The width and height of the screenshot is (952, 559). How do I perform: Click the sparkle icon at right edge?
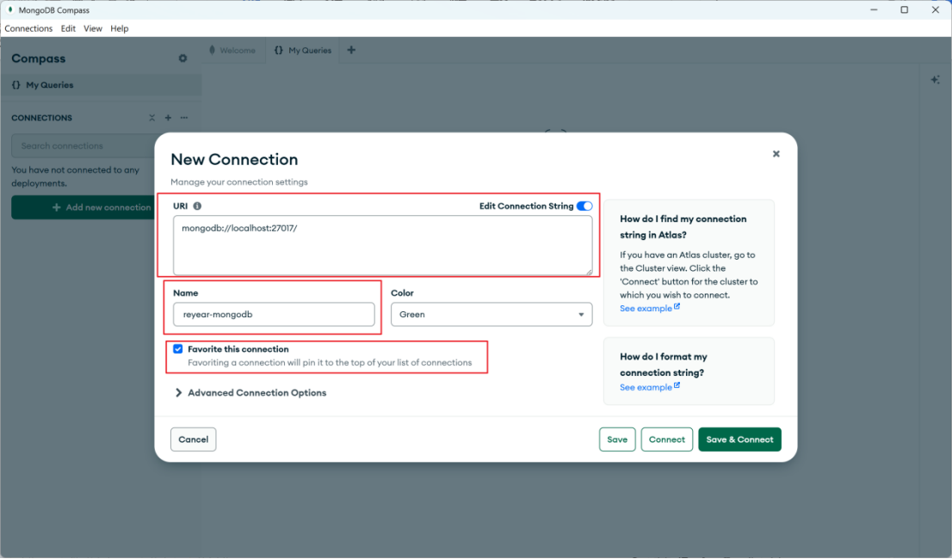[935, 79]
